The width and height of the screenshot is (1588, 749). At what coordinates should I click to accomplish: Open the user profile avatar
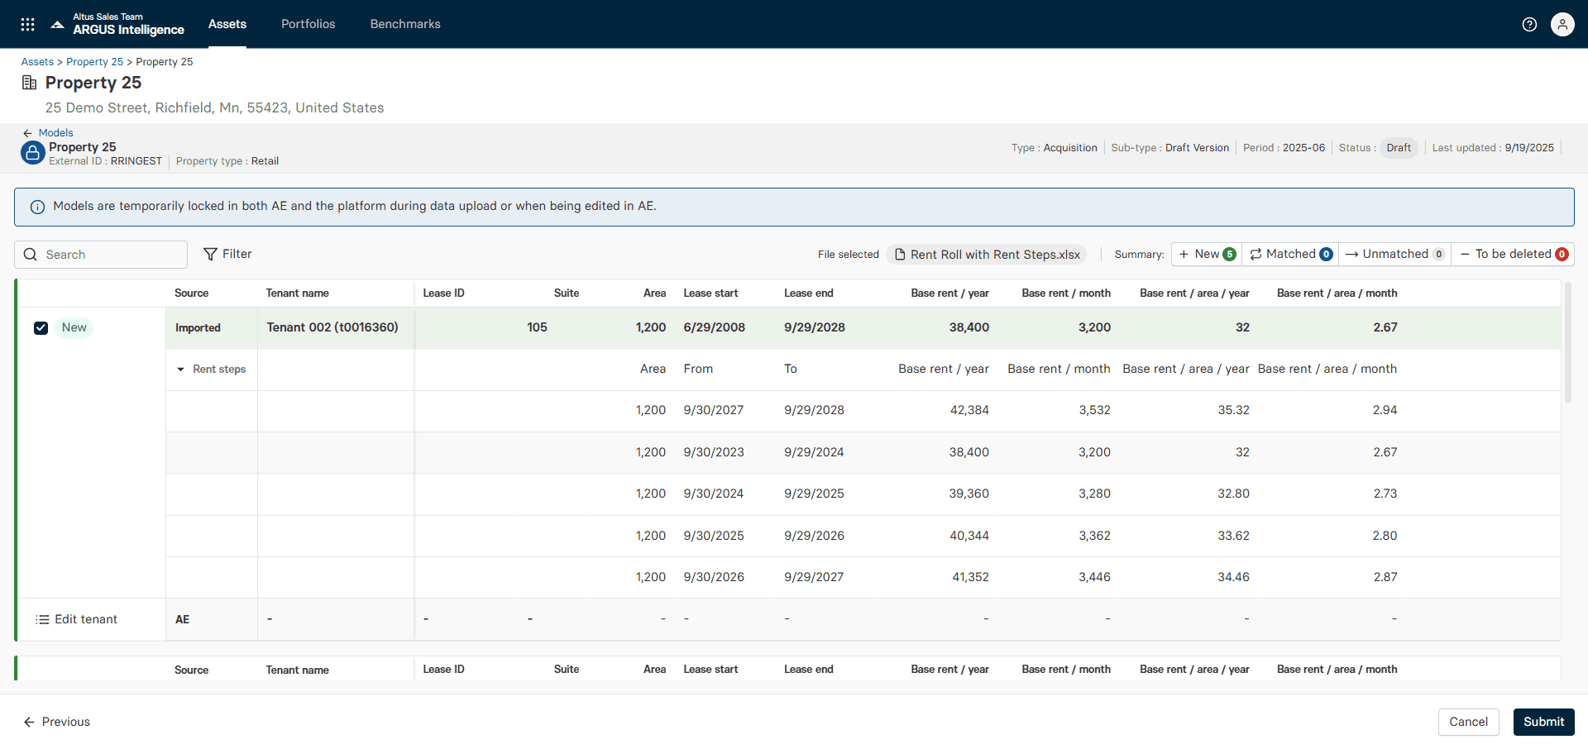(1563, 24)
